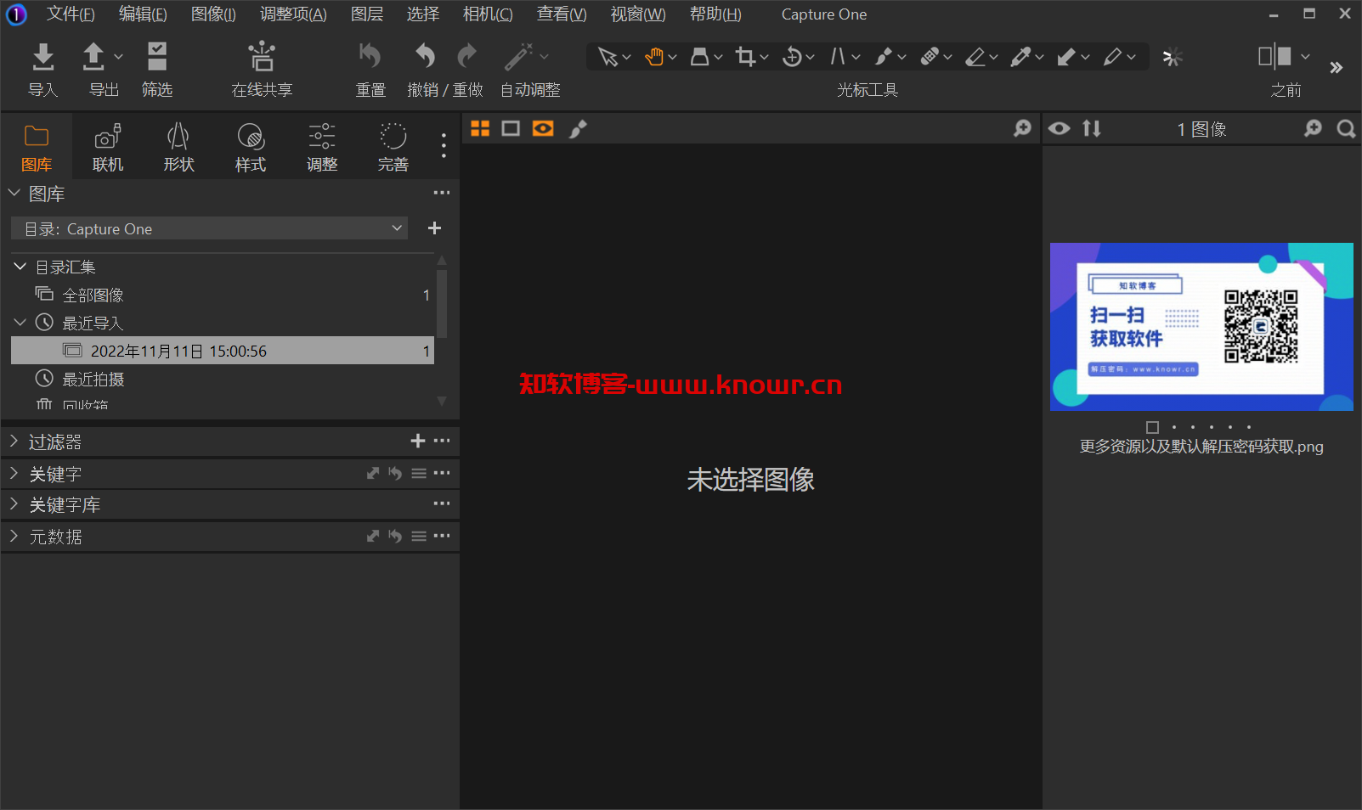1362x810 pixels.
Task: Switch to grid multi-view icon in viewer
Action: tap(480, 128)
